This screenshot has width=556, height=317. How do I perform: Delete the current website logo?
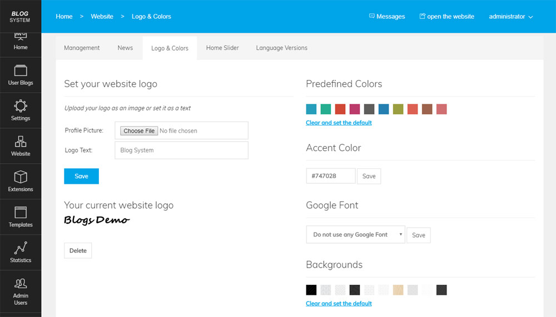(x=78, y=250)
